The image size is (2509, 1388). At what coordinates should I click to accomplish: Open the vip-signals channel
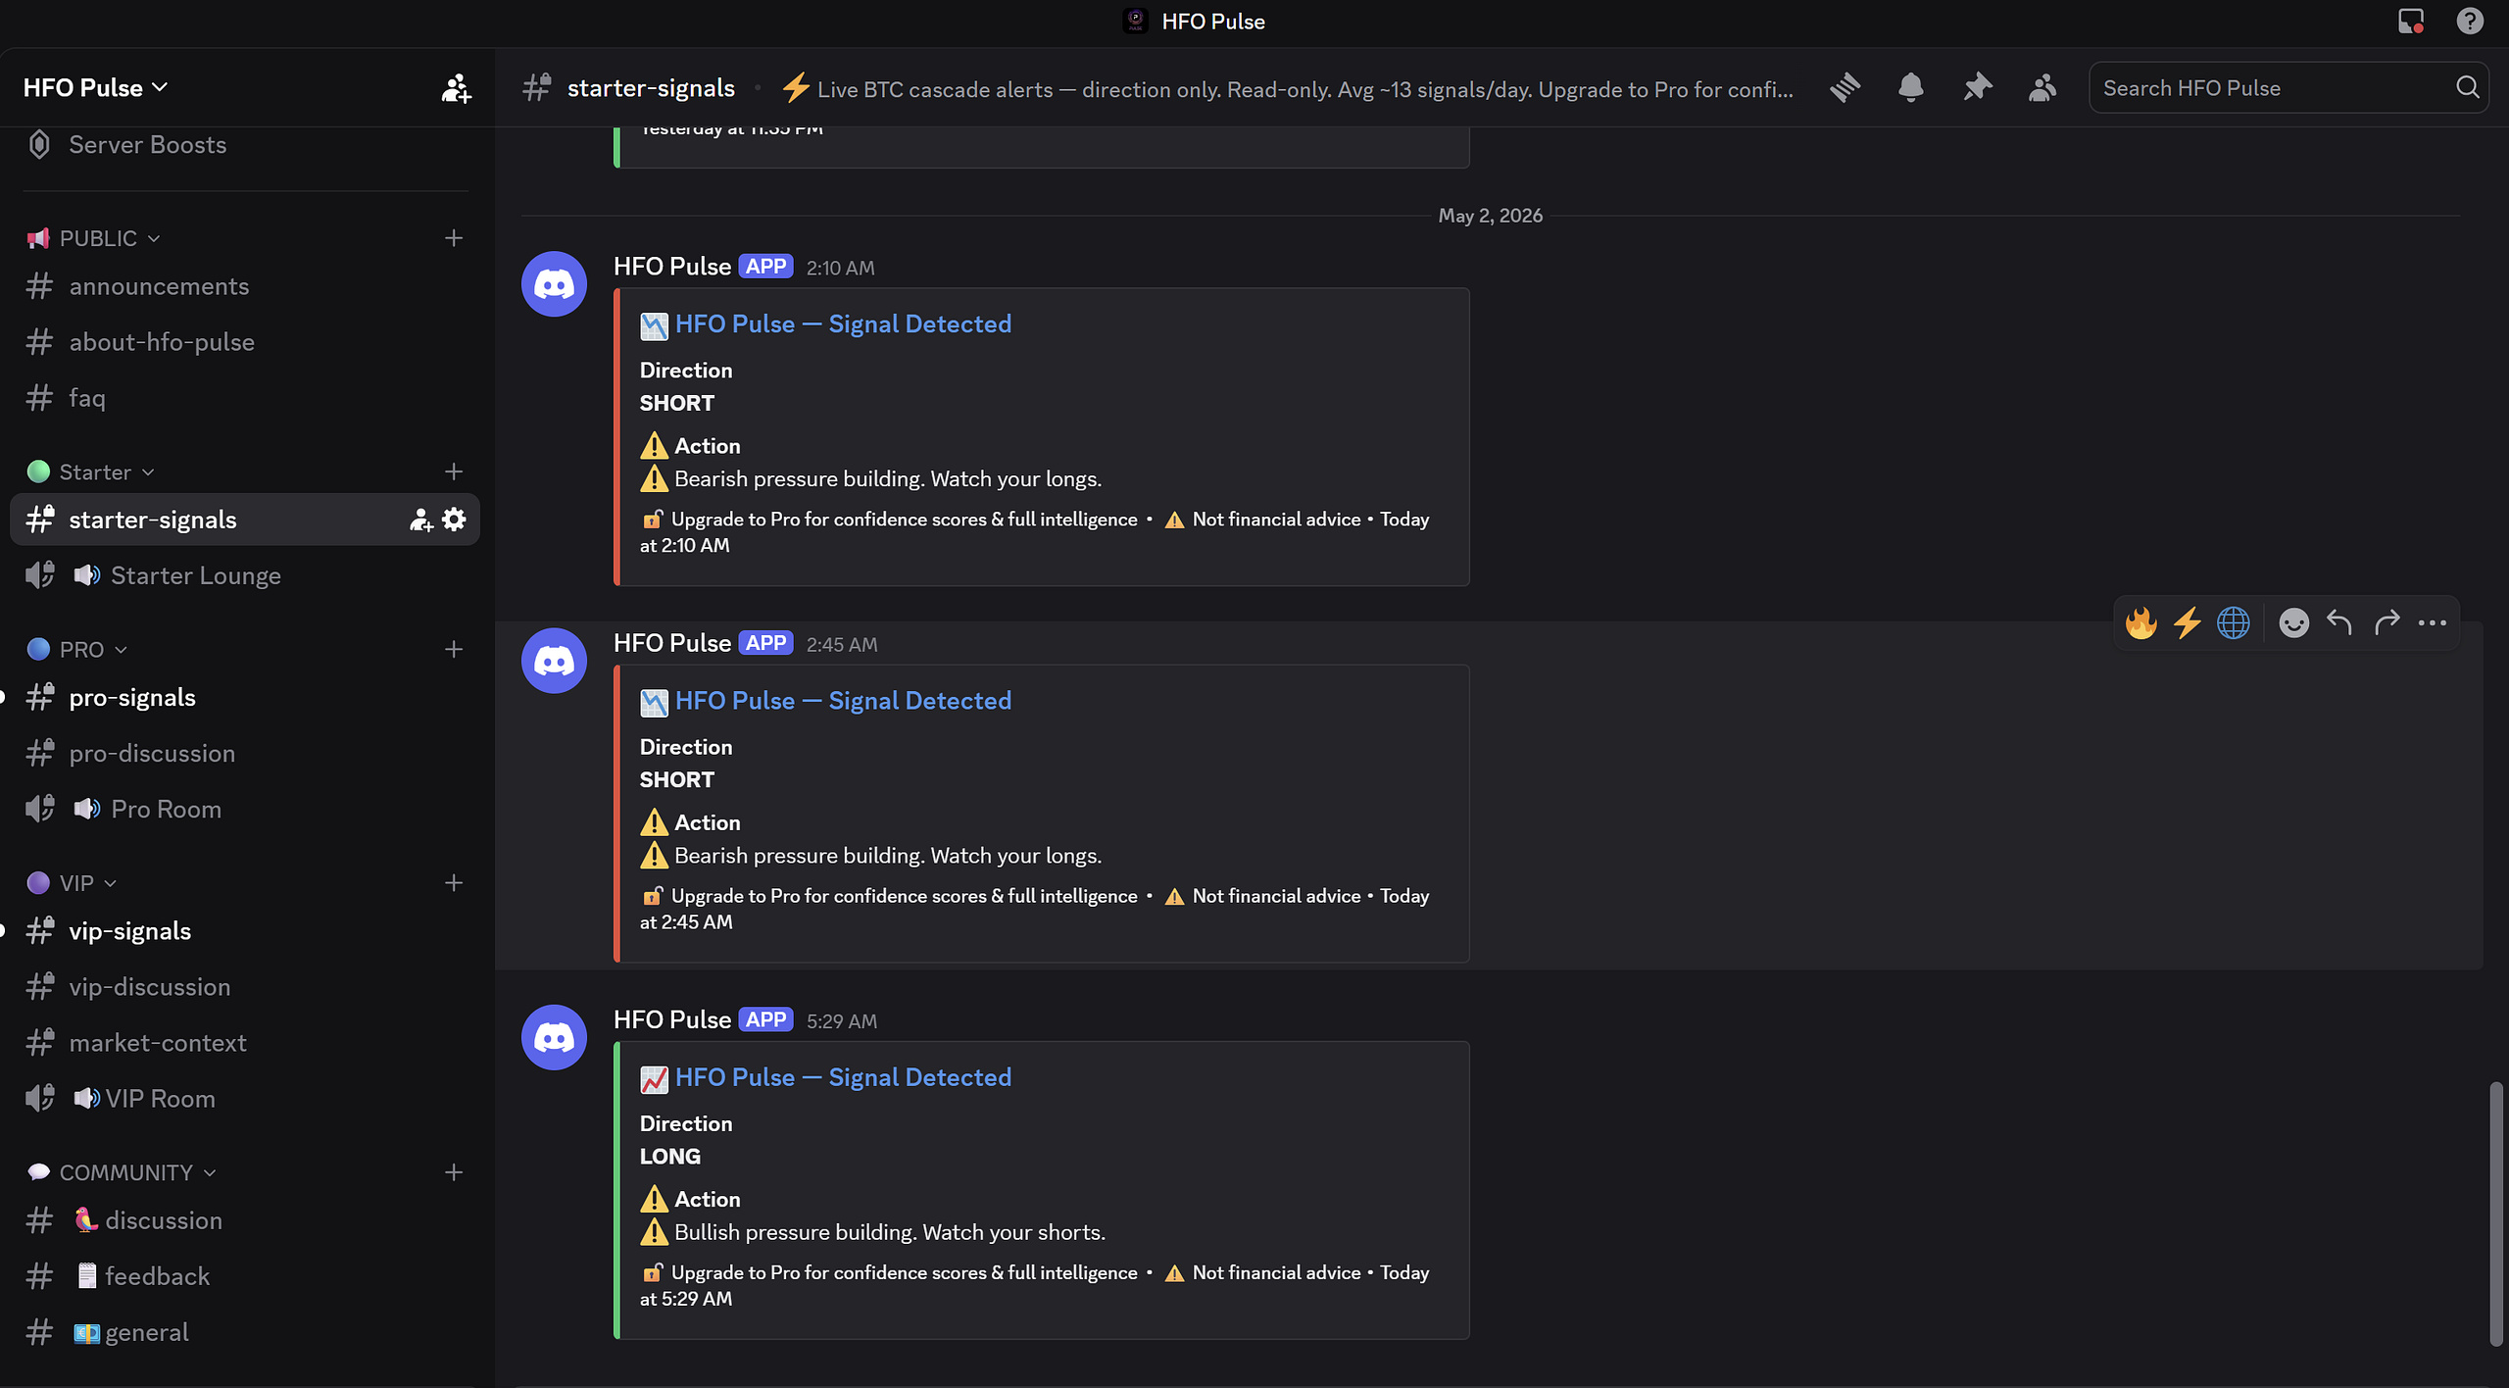(x=245, y=931)
